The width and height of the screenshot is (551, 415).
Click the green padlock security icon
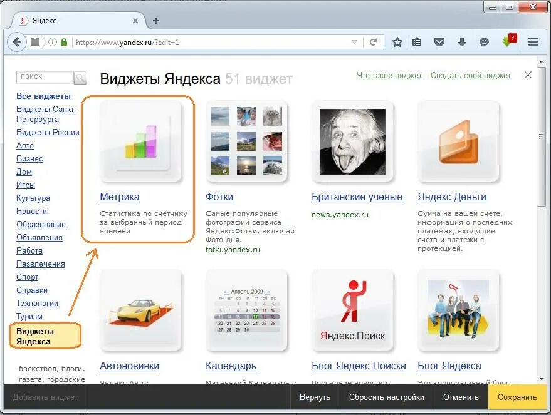click(64, 43)
